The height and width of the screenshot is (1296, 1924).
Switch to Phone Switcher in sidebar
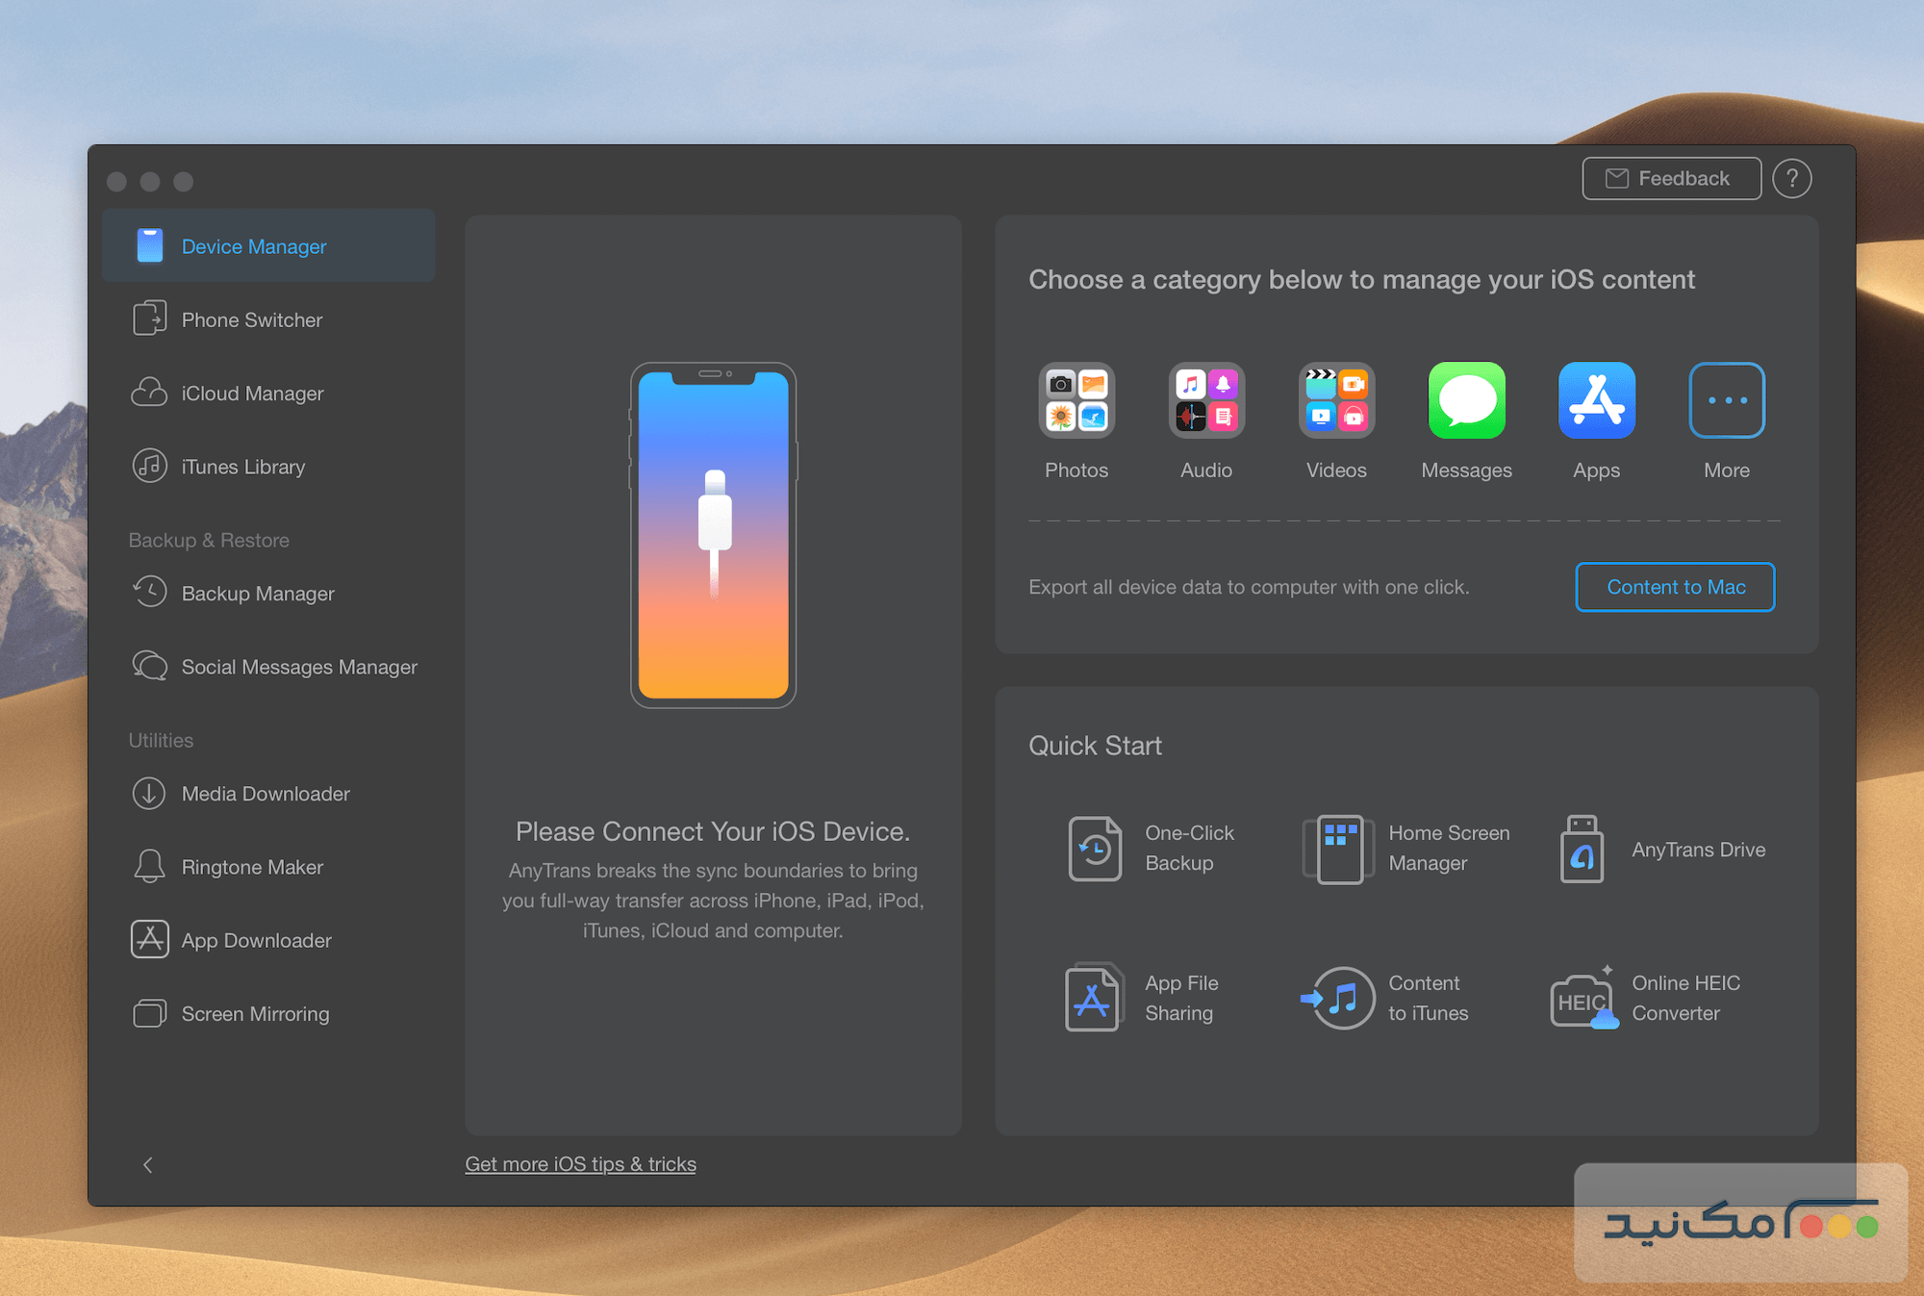pyautogui.click(x=251, y=319)
